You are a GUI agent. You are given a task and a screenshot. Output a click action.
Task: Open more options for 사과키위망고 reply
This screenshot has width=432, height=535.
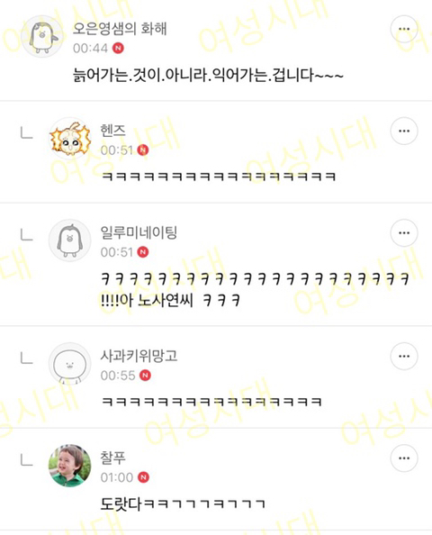(404, 356)
